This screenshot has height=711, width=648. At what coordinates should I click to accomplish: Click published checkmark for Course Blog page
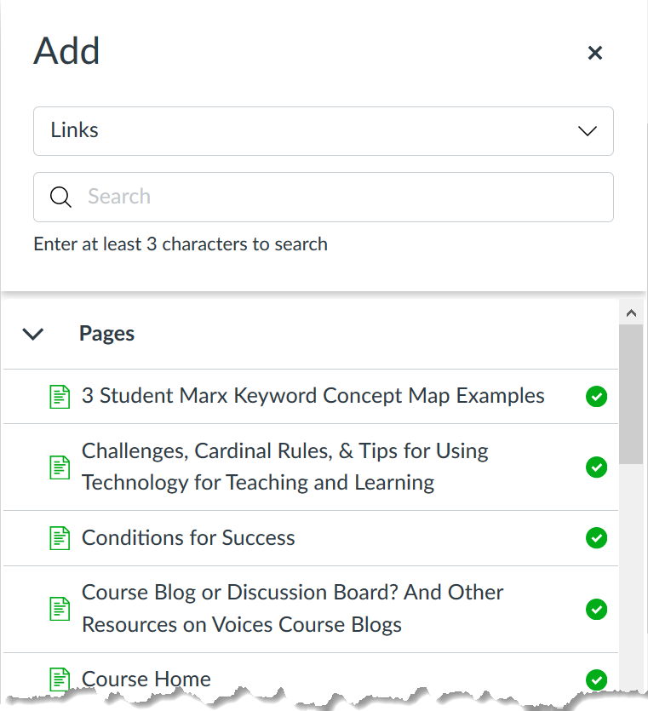(597, 609)
